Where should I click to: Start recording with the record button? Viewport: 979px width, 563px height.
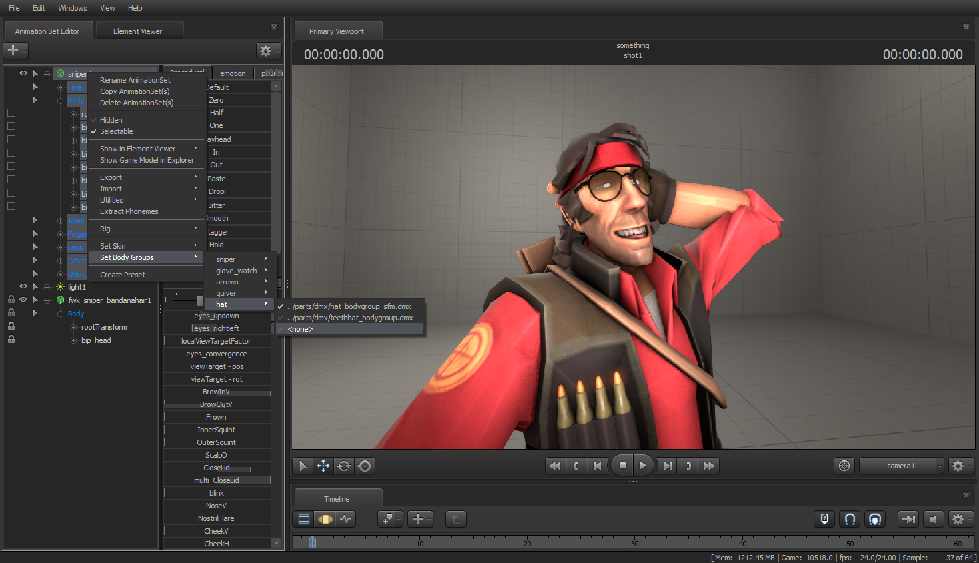622,466
